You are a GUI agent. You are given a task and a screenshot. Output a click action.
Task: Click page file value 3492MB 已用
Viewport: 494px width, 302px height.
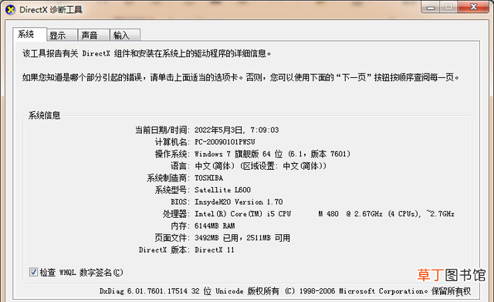point(216,238)
